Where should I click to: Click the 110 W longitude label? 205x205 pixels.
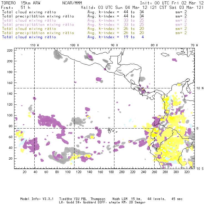pyautogui.click(x=34, y=45)
